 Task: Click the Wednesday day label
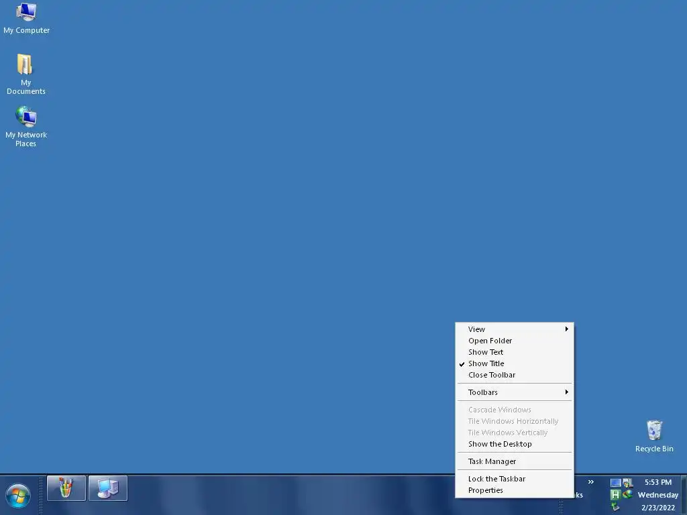[657, 495]
